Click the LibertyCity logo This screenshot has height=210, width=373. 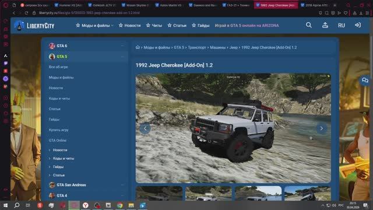(34, 26)
